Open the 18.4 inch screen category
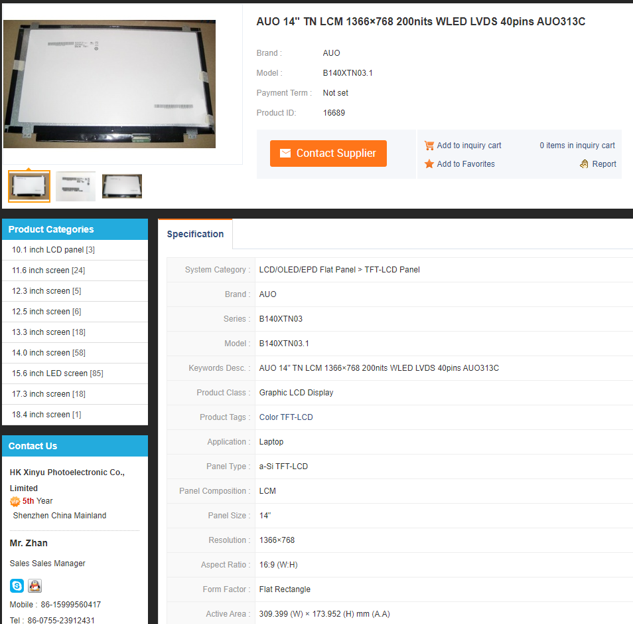 [x=46, y=415]
